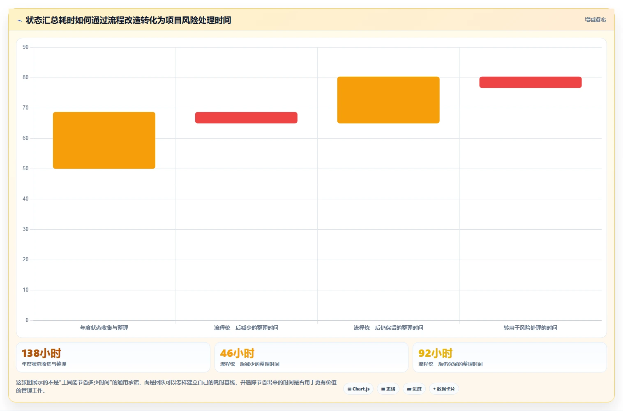
Task: Click the x-axis label 年度状态收集与整理
Action: click(104, 328)
